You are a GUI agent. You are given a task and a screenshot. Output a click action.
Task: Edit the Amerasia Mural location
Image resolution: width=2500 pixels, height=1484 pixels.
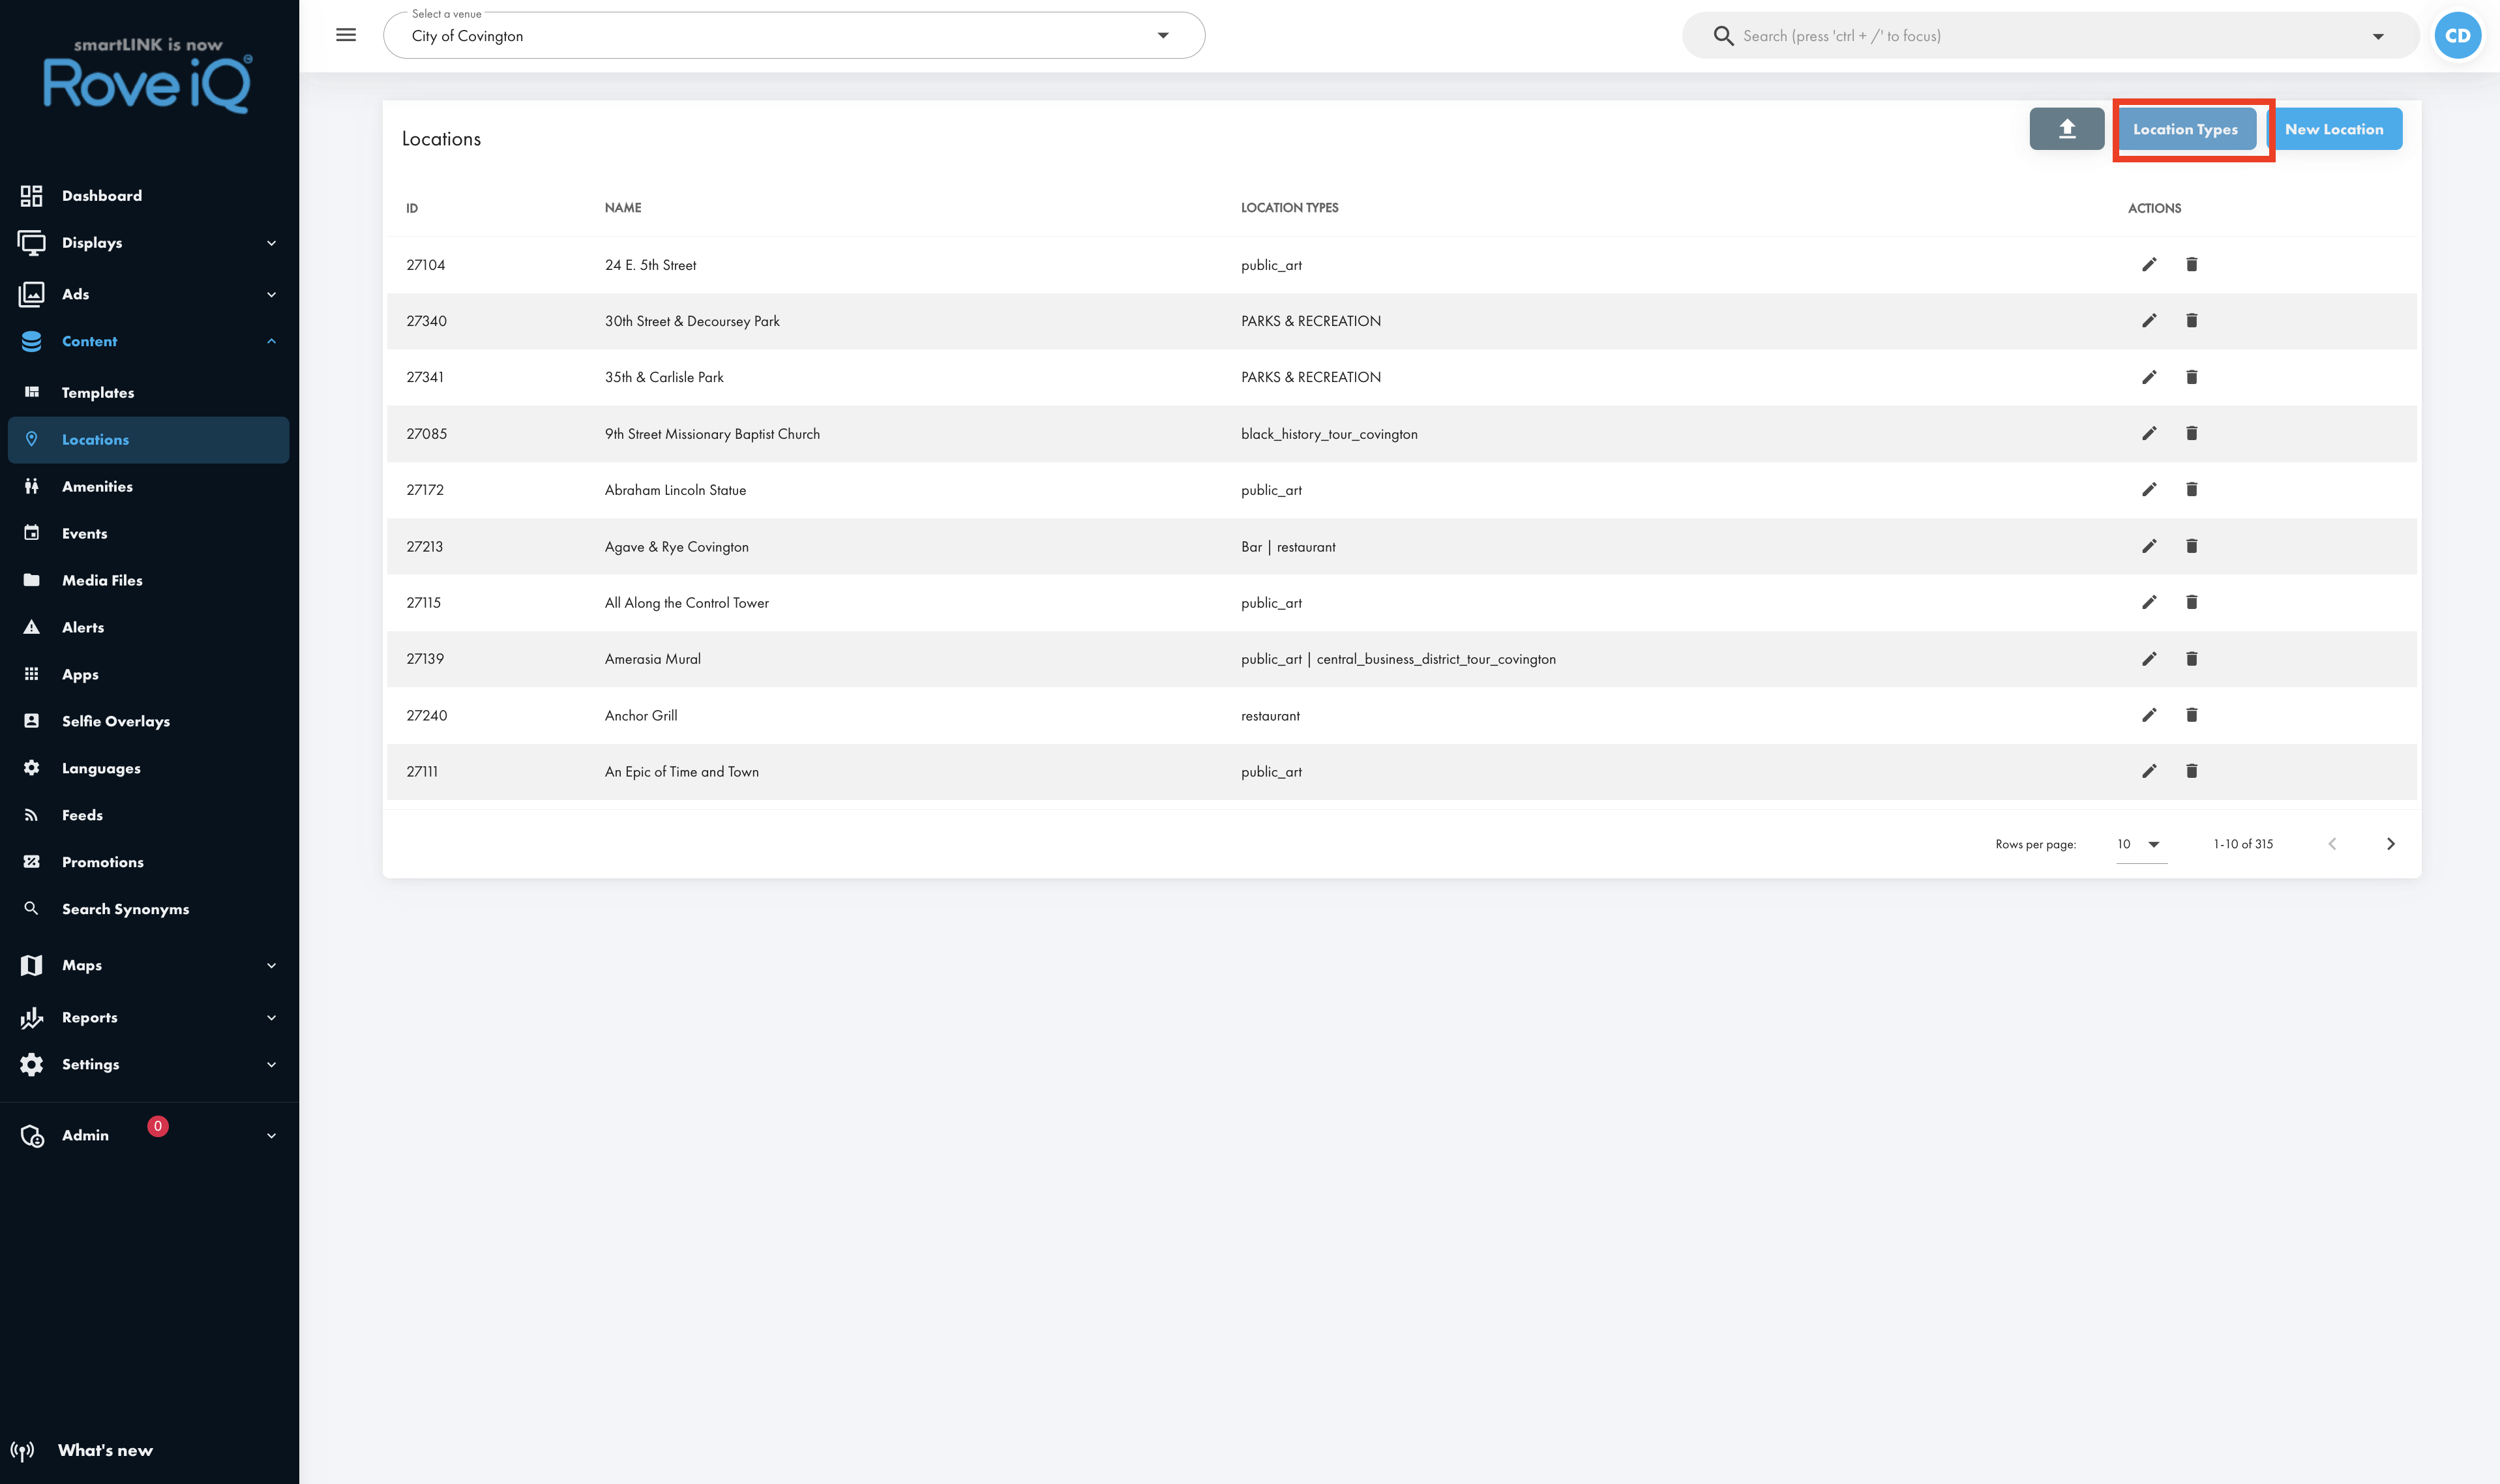[2149, 658]
